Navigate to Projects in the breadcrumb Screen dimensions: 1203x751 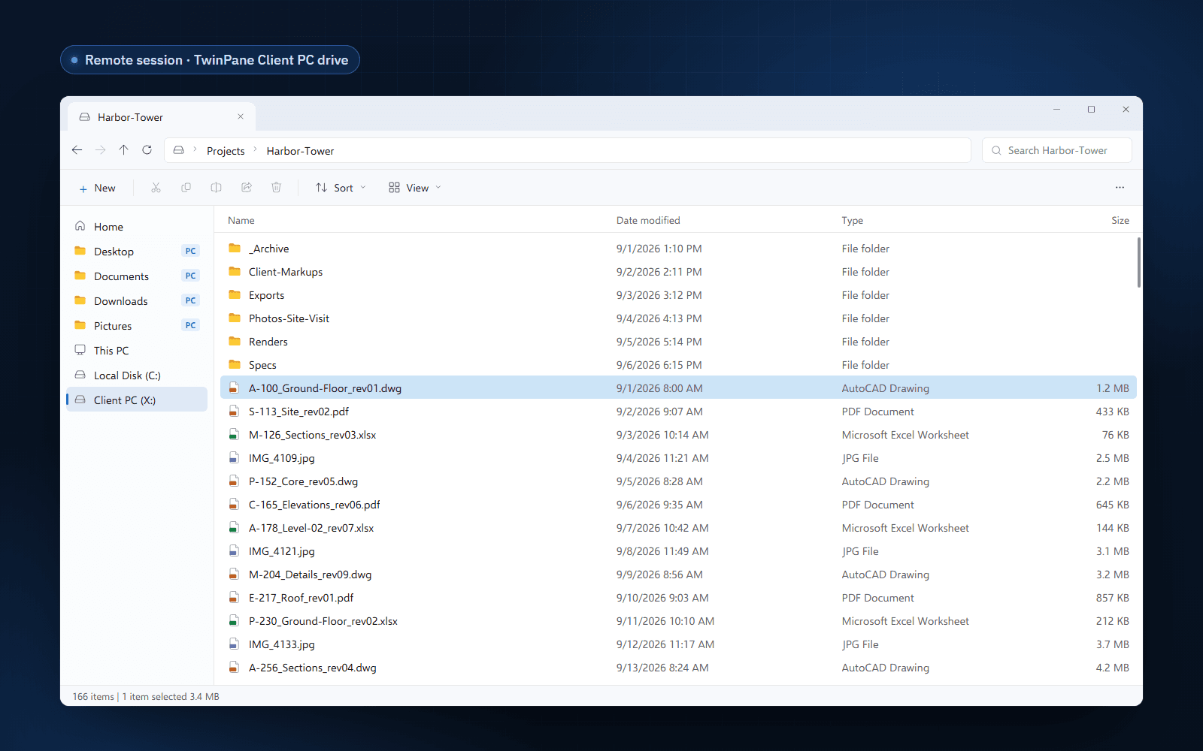[x=226, y=151]
